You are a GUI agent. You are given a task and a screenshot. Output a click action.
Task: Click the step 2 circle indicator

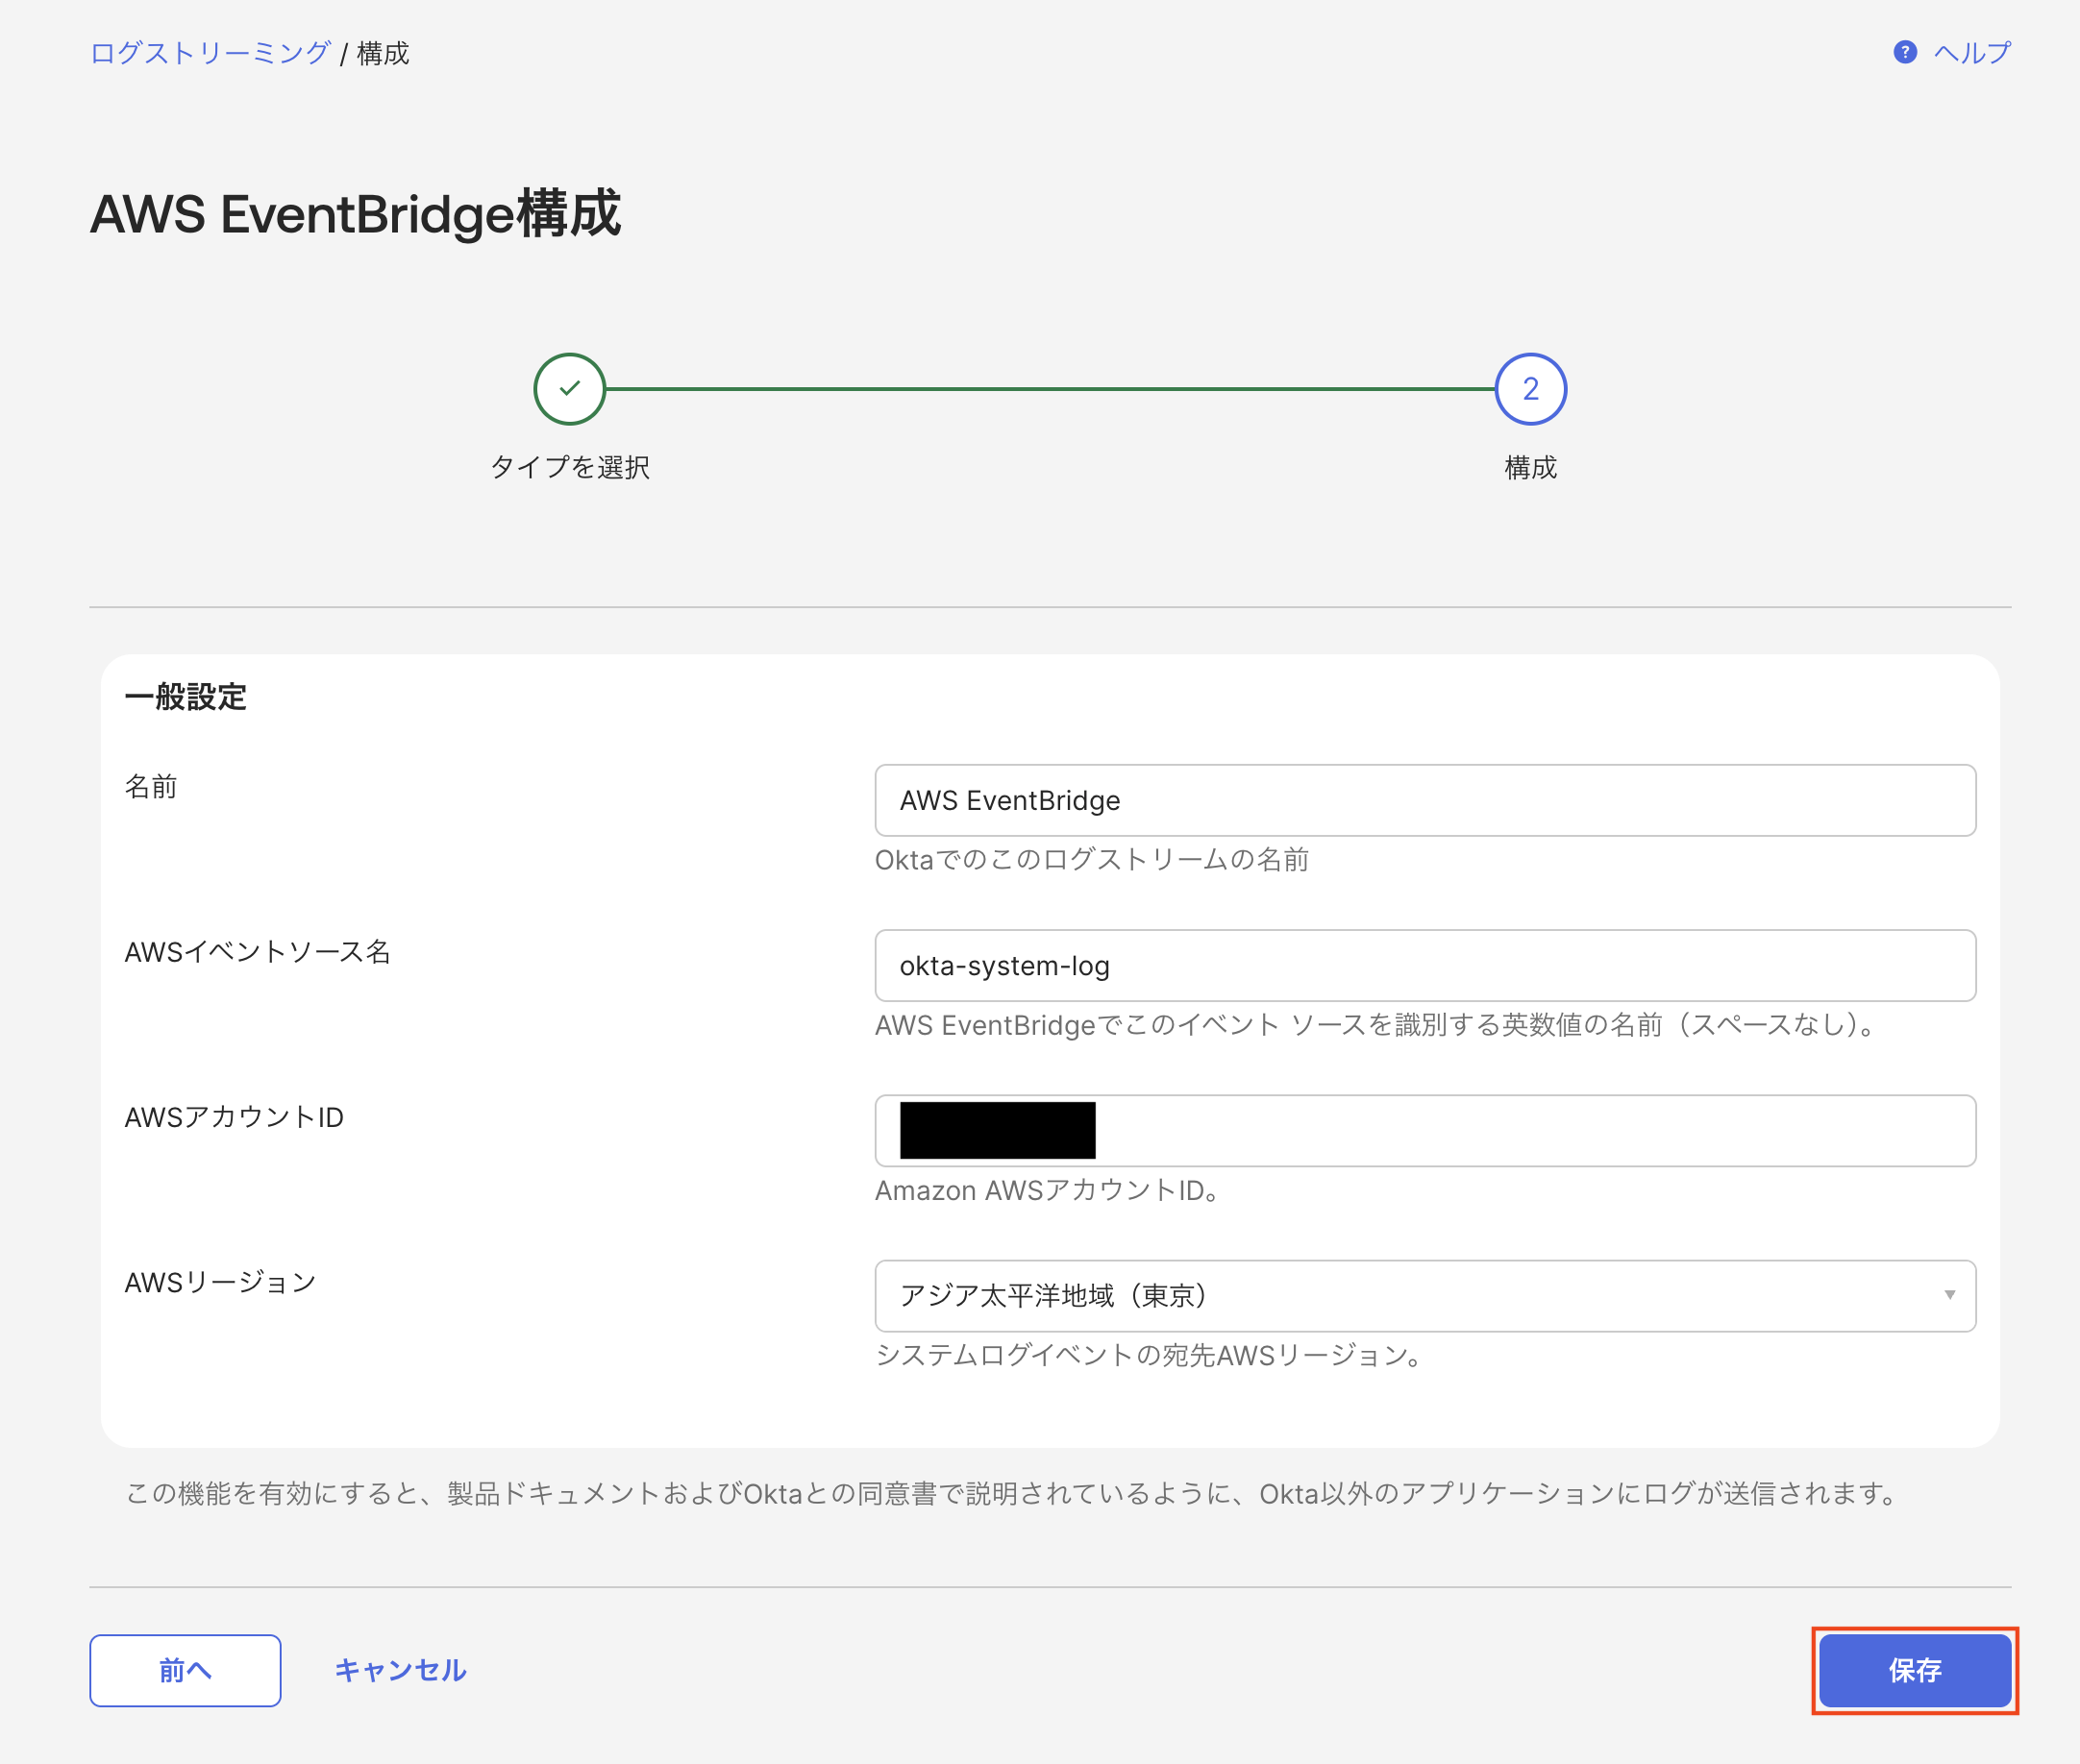tap(1530, 389)
